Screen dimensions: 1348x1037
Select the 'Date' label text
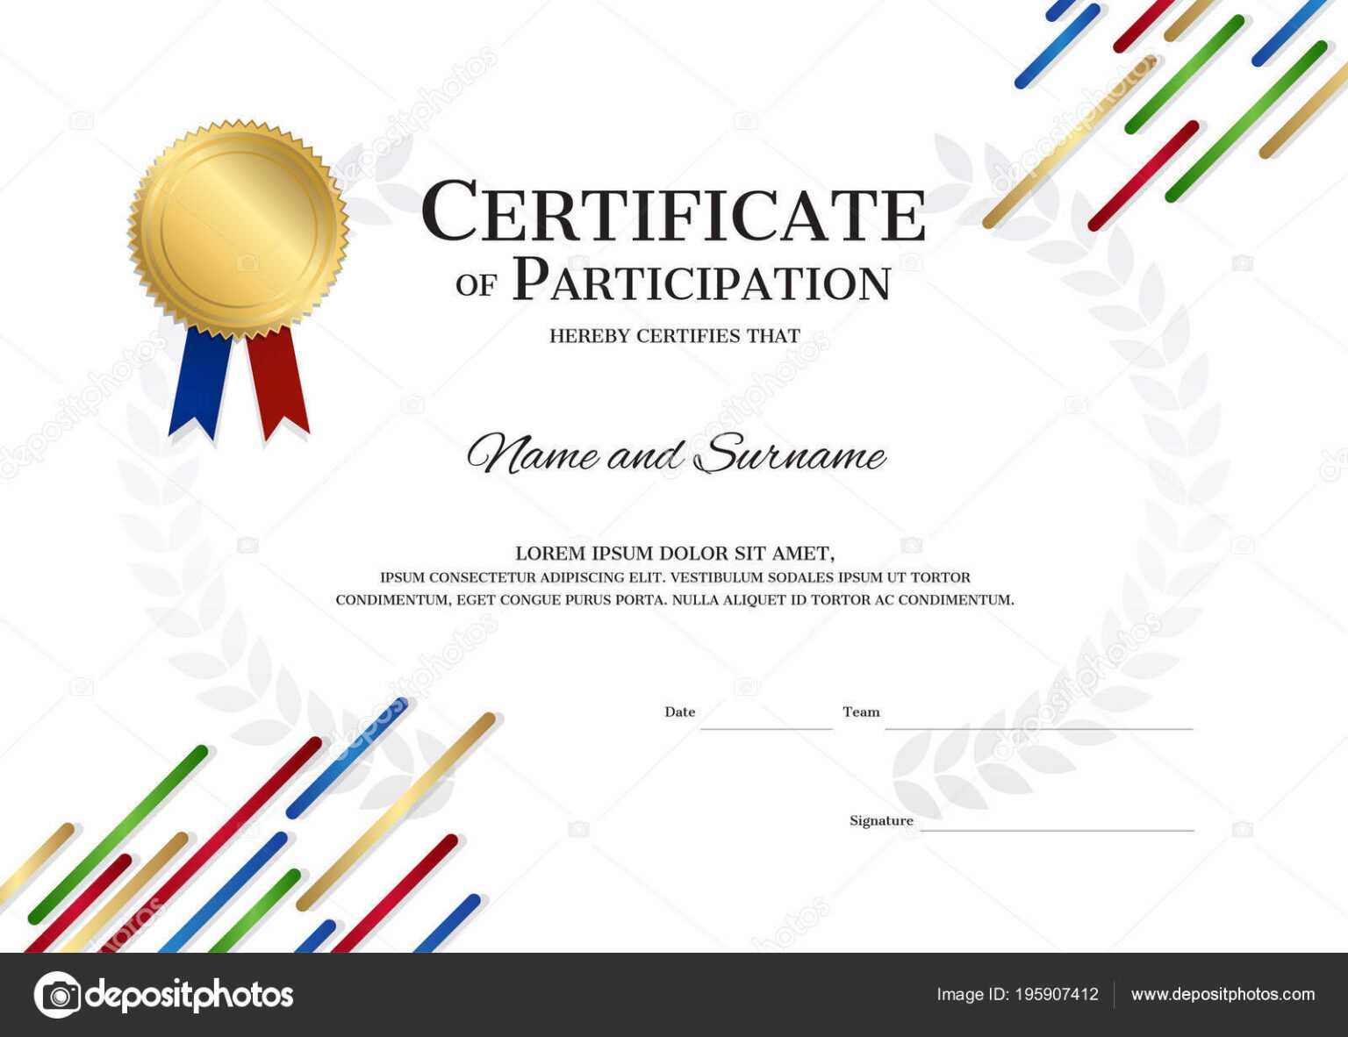[x=679, y=712]
